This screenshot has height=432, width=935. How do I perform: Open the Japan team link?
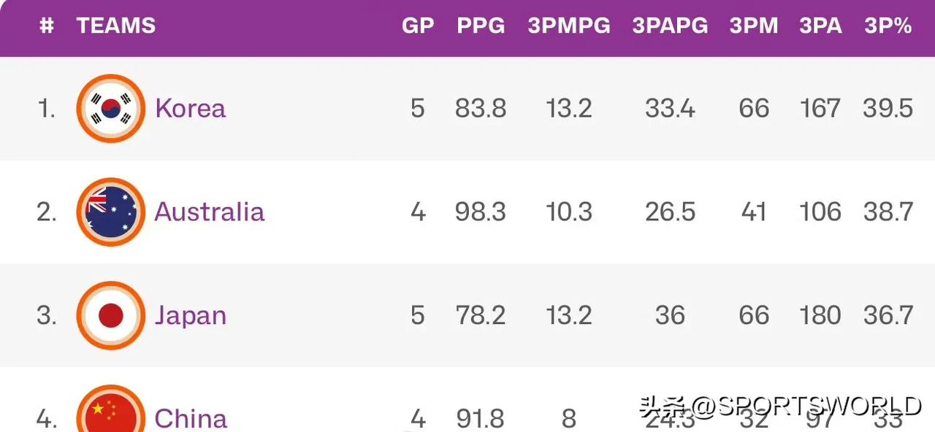pyautogui.click(x=191, y=316)
